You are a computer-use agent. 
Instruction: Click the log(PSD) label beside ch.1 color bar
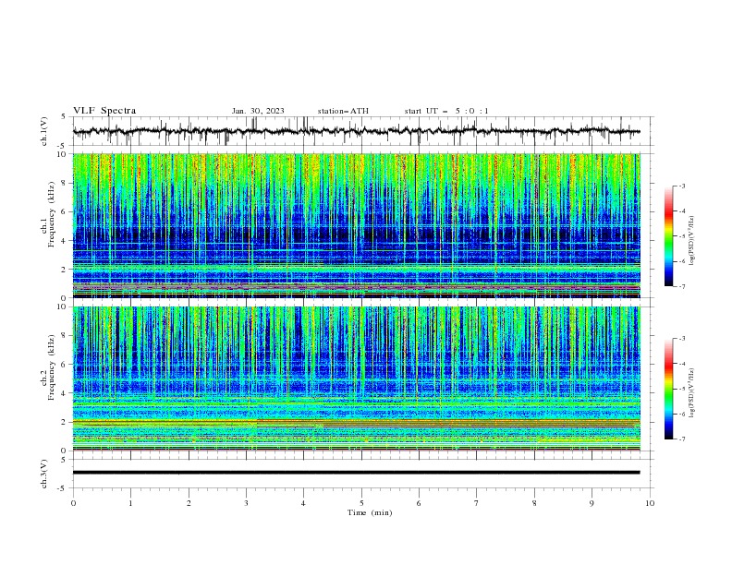[x=691, y=241]
